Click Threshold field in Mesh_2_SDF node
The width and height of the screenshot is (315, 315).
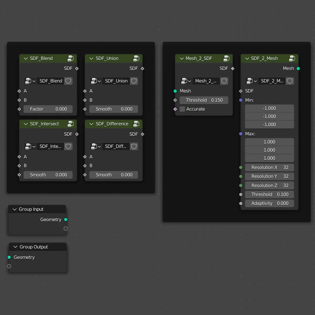click(204, 100)
